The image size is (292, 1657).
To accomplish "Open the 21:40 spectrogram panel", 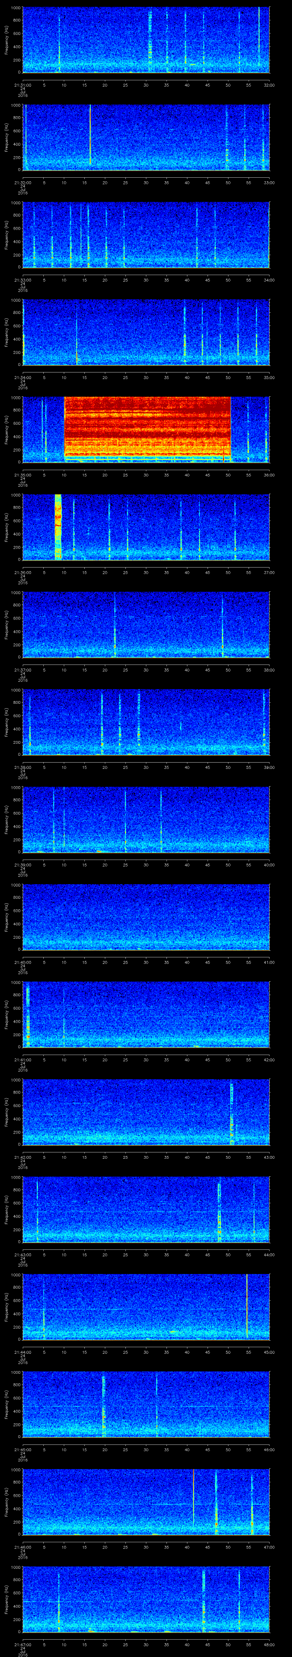I will [x=146, y=917].
